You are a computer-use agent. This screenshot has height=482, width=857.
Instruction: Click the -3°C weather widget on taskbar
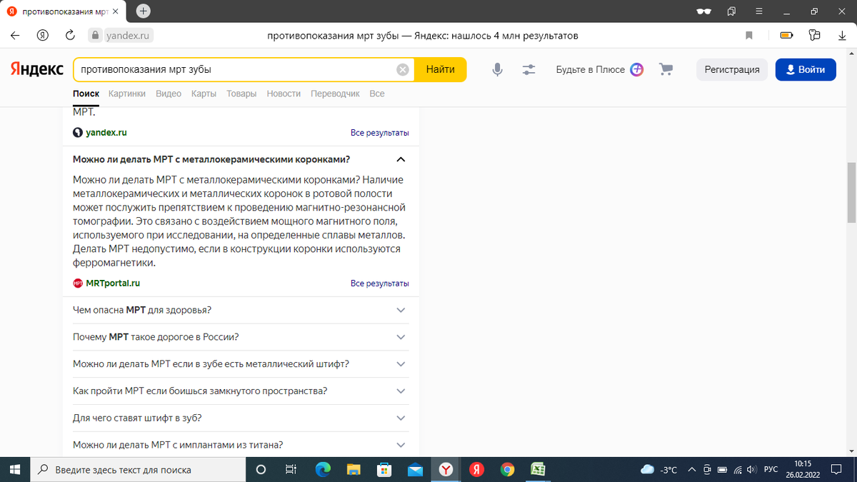[659, 470]
